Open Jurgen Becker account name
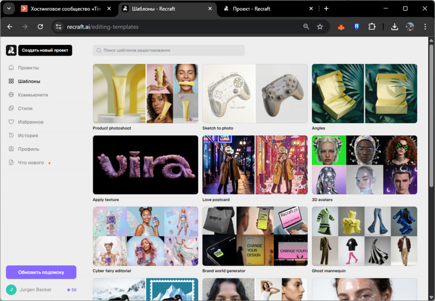The height and width of the screenshot is (301, 435). click(x=36, y=290)
